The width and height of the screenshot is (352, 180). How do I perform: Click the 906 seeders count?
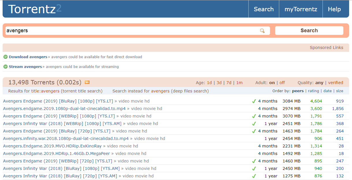[x=318, y=139]
